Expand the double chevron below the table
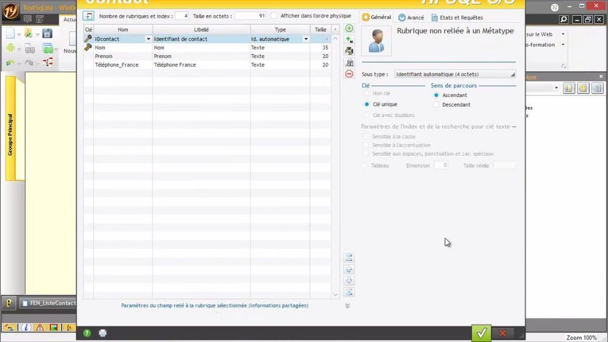 pos(347,306)
